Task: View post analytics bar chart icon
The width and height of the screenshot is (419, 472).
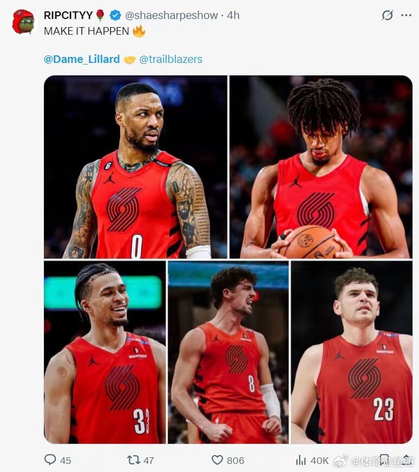Action: point(301,460)
